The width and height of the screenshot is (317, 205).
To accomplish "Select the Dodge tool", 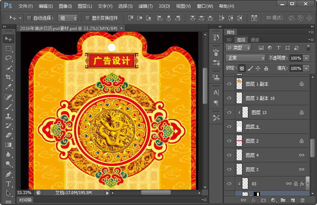I will 8,164.
